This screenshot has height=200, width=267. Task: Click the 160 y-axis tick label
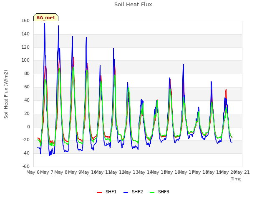point(25,20)
